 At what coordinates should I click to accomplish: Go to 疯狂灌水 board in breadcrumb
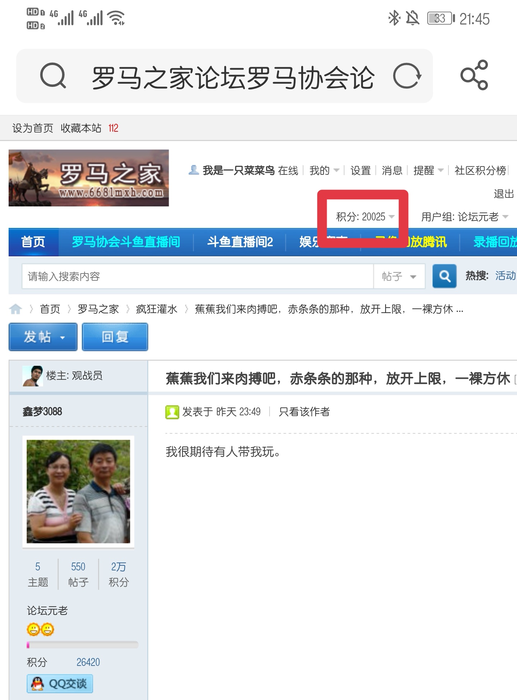157,309
